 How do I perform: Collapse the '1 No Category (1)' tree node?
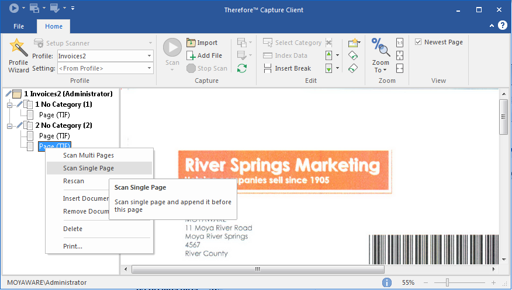pos(10,104)
